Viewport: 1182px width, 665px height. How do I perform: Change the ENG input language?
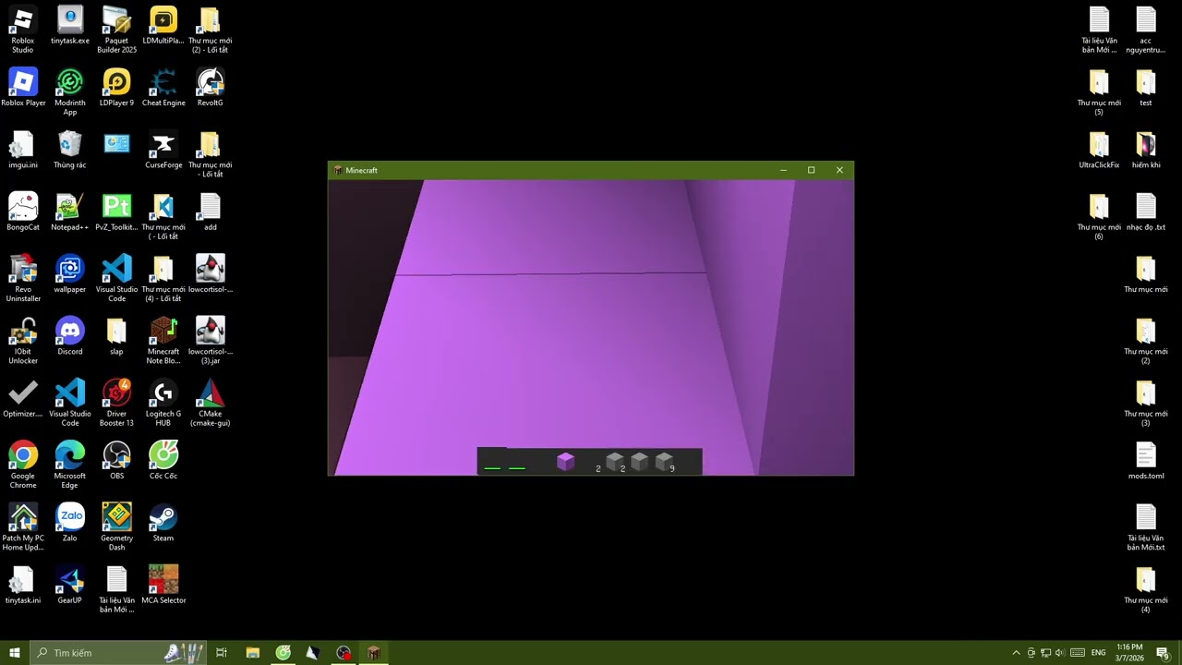pyautogui.click(x=1099, y=653)
